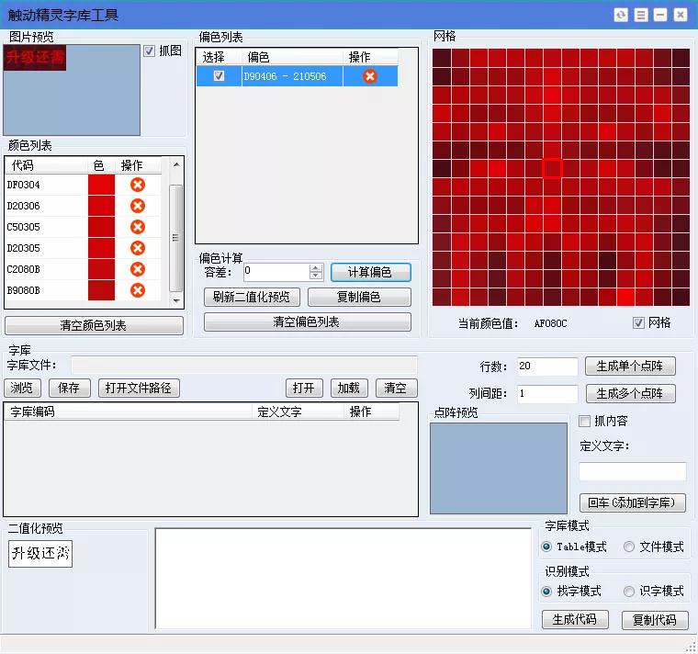Click the 生成多个点阵 button

630,393
